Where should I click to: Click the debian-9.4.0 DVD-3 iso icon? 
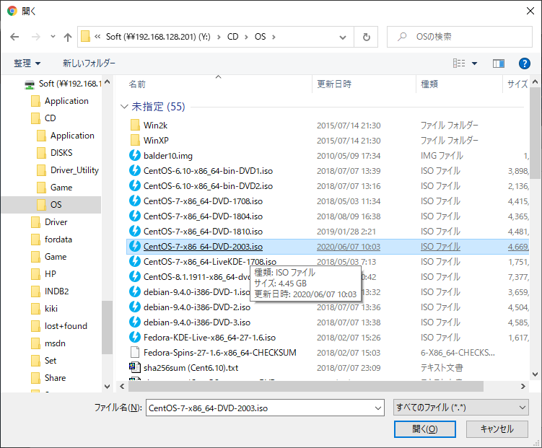coord(135,322)
